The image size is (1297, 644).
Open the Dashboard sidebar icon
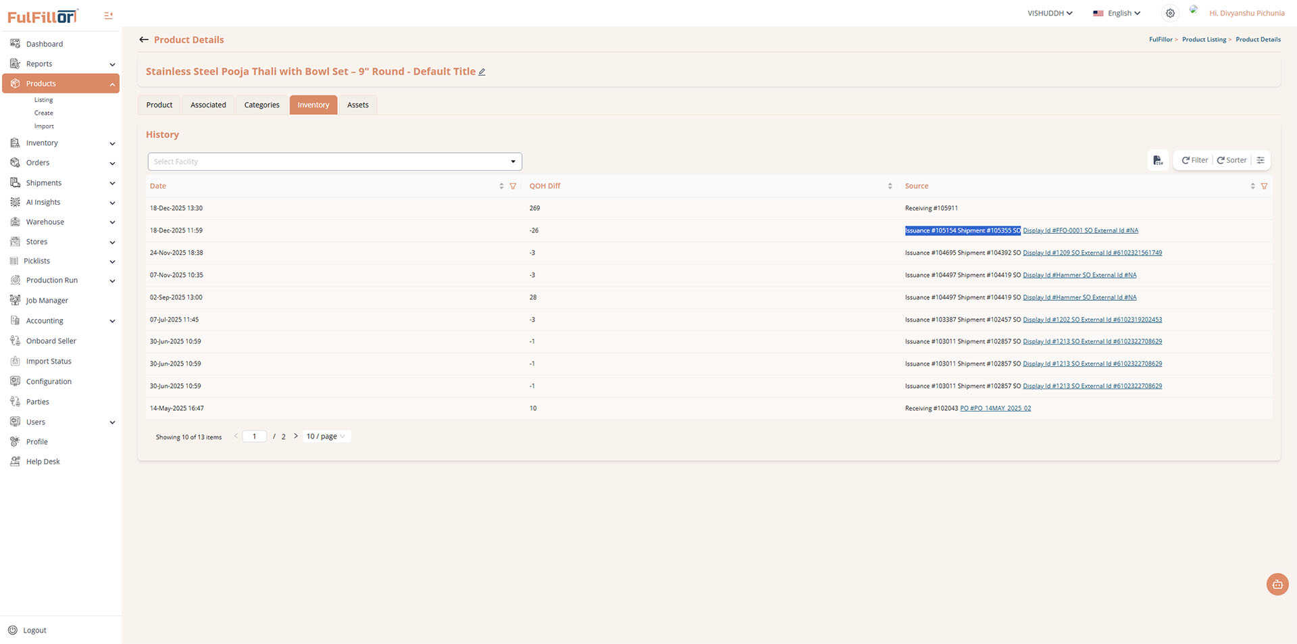15,44
